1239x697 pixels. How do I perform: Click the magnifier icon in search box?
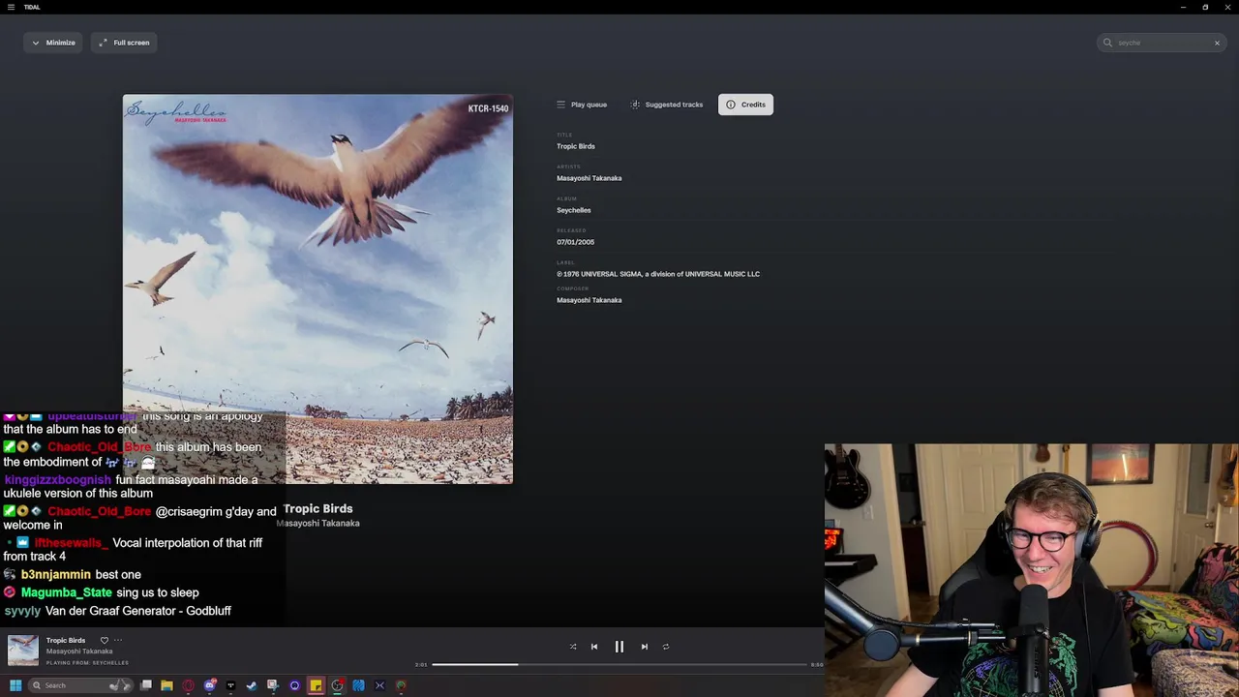1107,43
